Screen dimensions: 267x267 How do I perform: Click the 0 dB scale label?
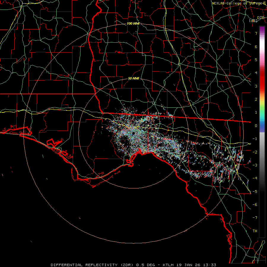[x=256, y=126]
